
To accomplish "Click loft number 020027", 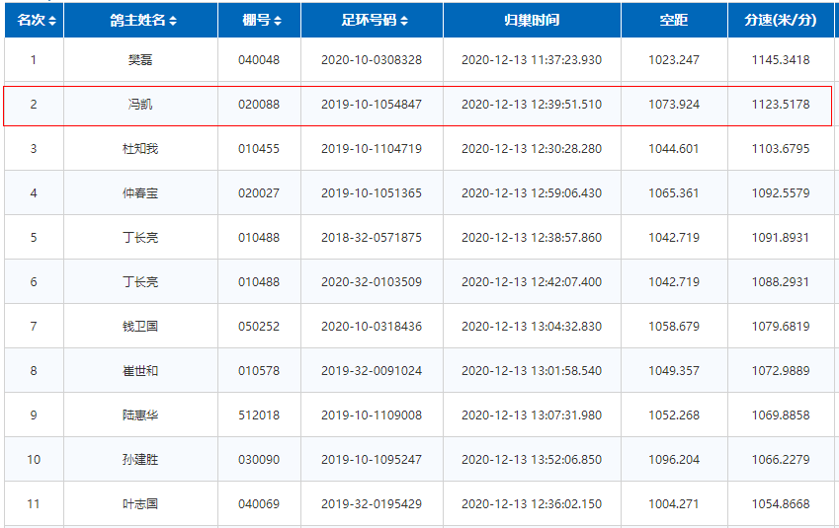I will click(259, 192).
